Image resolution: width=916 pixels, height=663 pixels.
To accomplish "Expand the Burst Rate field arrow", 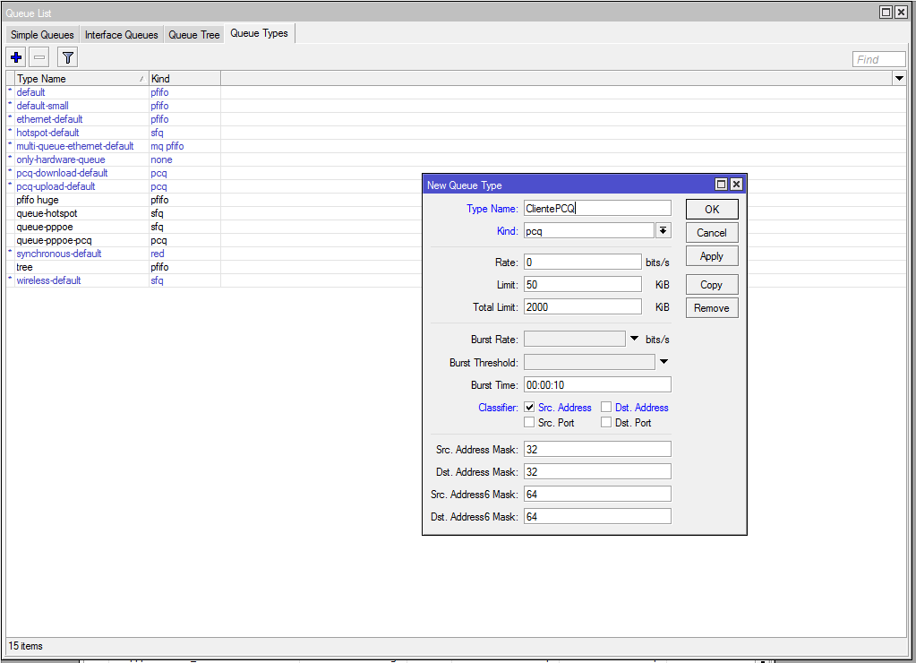I will [635, 339].
